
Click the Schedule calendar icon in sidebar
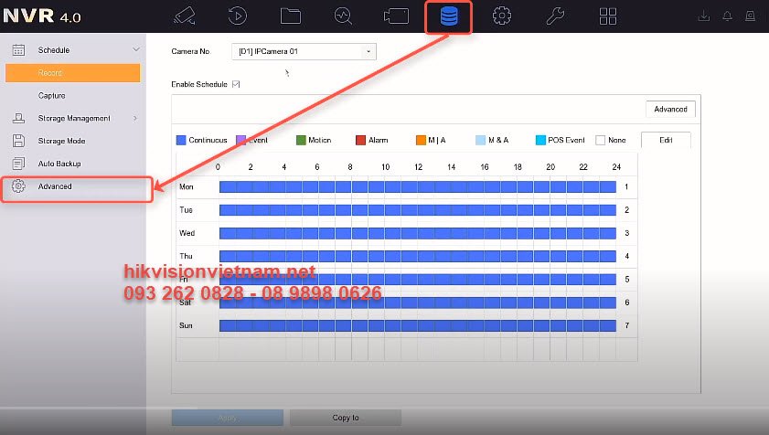pos(18,50)
